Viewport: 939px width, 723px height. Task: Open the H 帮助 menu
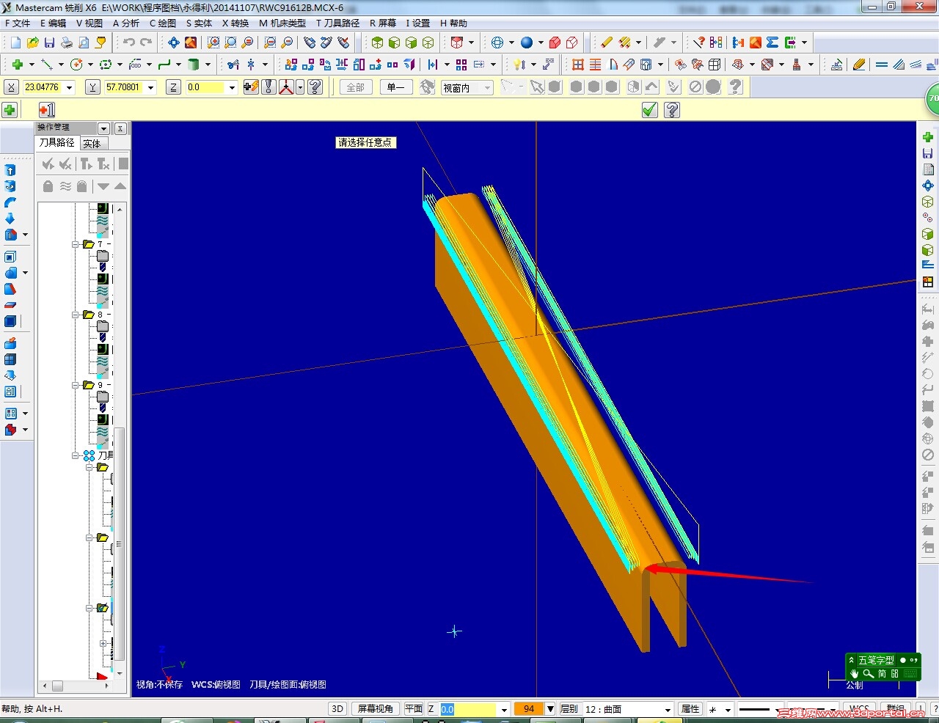[x=453, y=23]
